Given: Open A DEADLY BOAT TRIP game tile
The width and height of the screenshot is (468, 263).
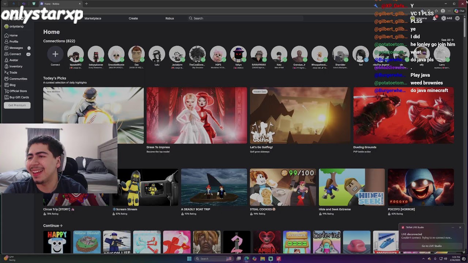Looking at the screenshot, I should coord(214,192).
